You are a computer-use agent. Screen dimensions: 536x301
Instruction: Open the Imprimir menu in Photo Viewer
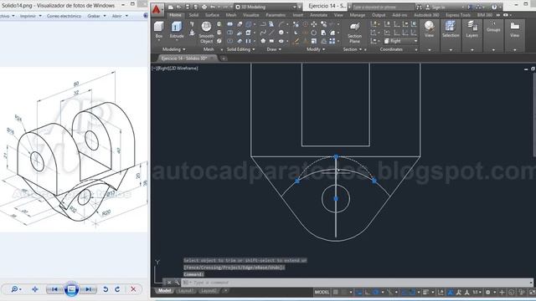30,16
